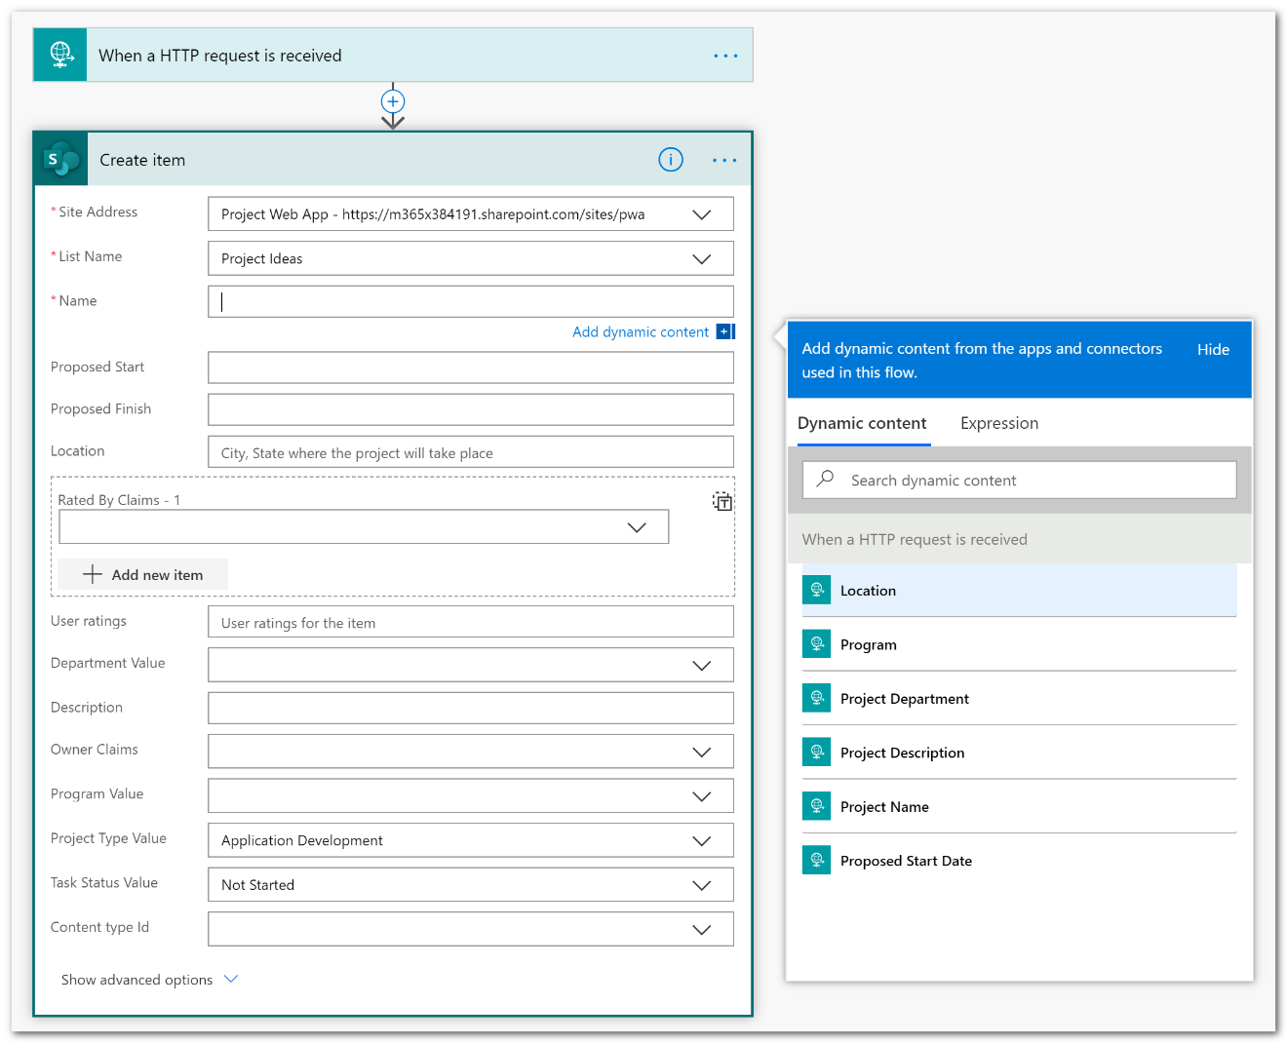Insert a new step with plus icon
This screenshot has width=1287, height=1043.
click(393, 101)
